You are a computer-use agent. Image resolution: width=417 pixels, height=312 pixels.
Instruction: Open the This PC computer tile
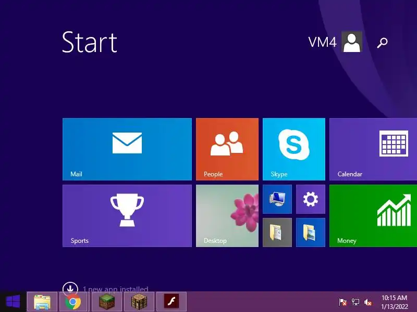[277, 199]
